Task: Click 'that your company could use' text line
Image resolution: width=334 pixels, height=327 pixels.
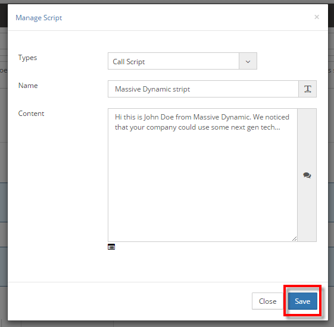Action: [198, 127]
